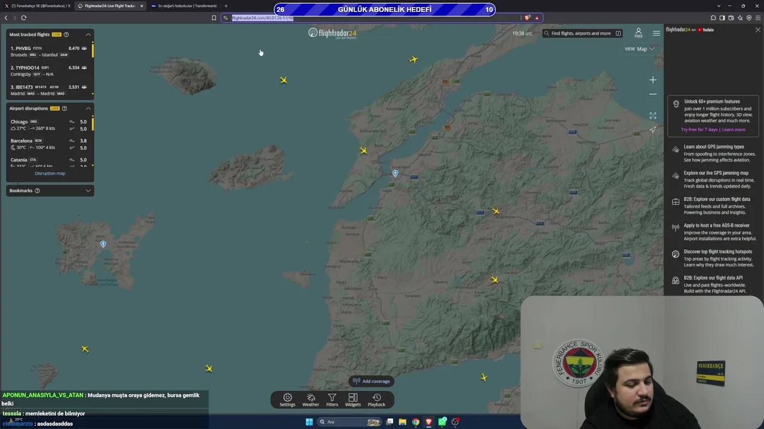Image resolution: width=764 pixels, height=429 pixels.
Task: Open the Widgets menu
Action: 353,400
